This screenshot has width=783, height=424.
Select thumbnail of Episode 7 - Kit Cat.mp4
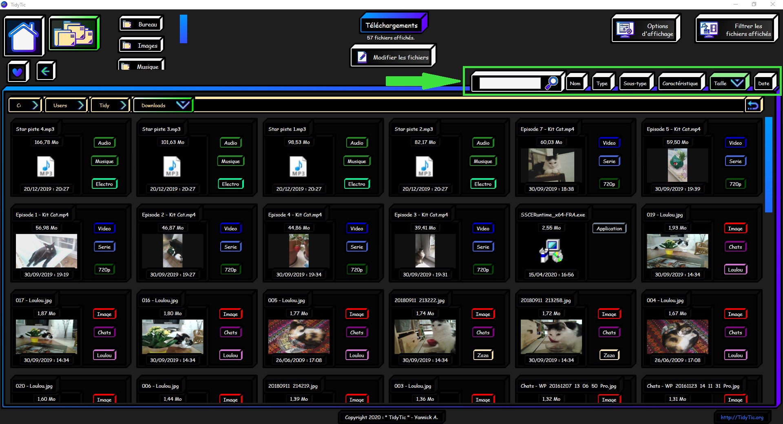[x=551, y=165]
